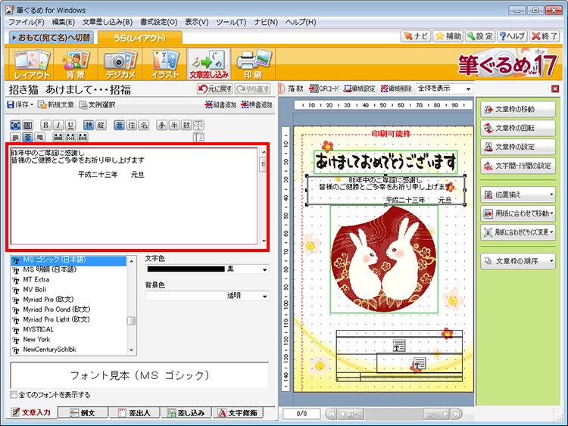
Task: Insert a 落款 seal
Action: point(291,89)
